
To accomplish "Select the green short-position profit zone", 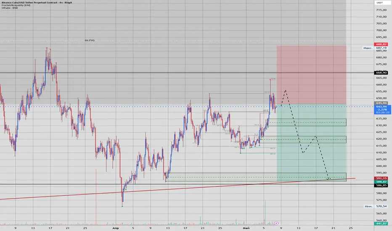I will point(312,143).
